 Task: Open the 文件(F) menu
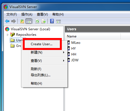12,14
